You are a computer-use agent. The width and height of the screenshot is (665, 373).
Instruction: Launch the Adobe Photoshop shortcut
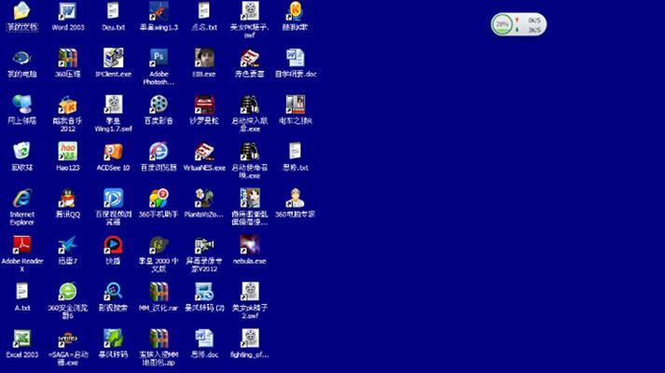point(159,59)
